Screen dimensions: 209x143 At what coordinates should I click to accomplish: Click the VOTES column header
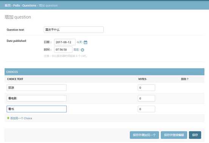pyautogui.click(x=142, y=79)
